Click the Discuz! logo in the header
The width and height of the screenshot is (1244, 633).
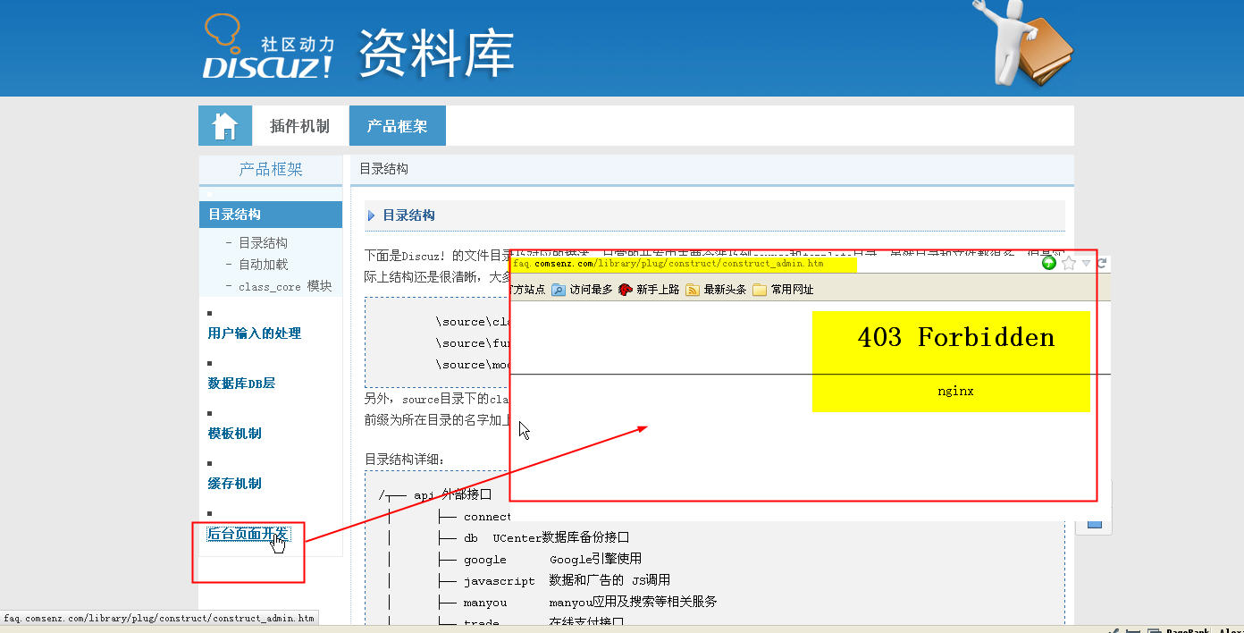(268, 46)
